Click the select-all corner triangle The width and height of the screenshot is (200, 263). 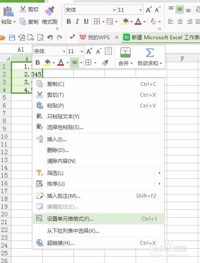click(8, 59)
